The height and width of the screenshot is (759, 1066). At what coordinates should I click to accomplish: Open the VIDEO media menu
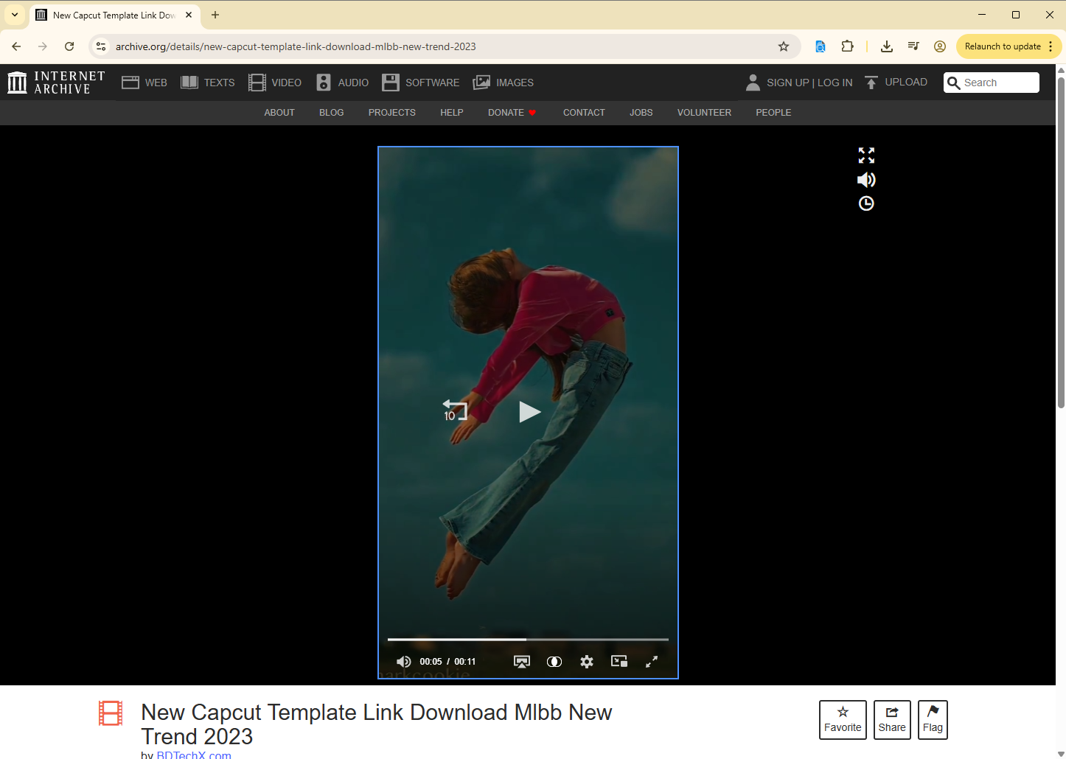(275, 83)
